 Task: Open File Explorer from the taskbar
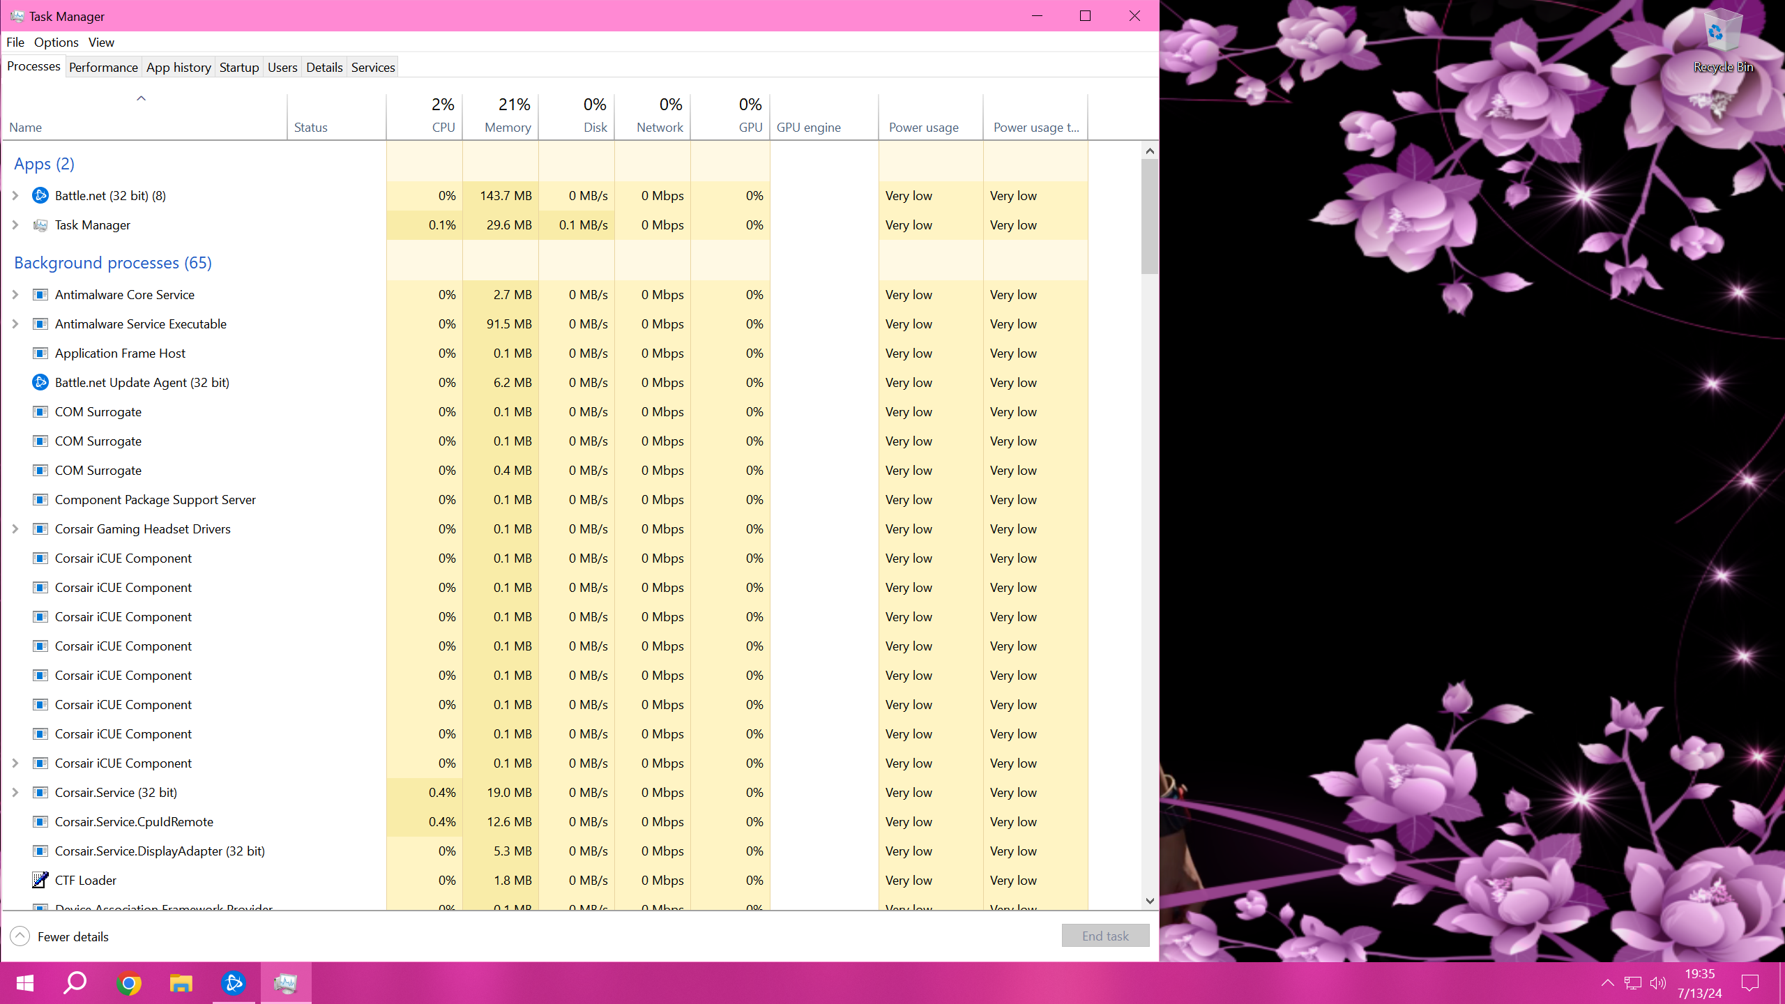[x=180, y=982]
